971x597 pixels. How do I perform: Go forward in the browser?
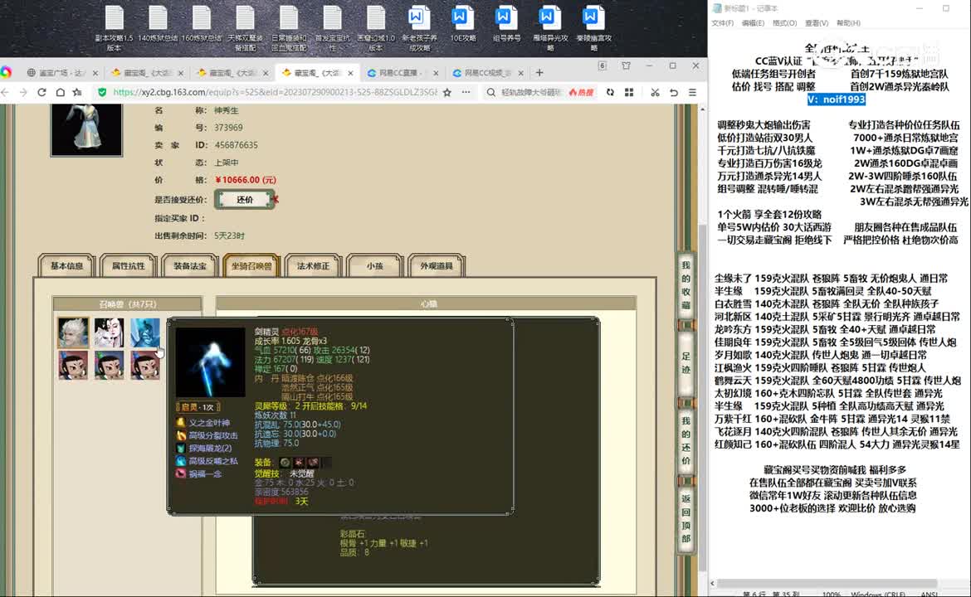23,92
